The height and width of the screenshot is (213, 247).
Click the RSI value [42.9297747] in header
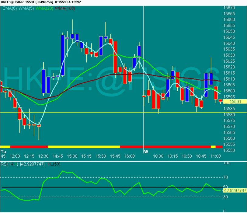coord(32,164)
